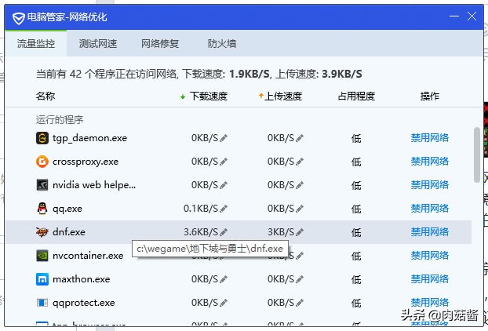Edit upload speed limit for qqprotect.exe
The image size is (488, 331).
[300, 303]
